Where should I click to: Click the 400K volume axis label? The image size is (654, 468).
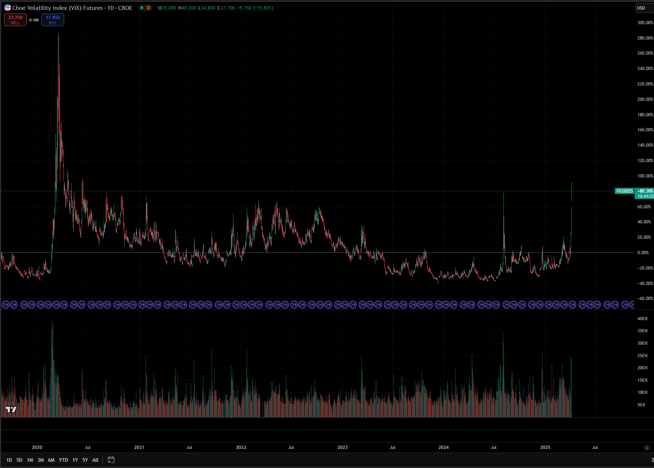(x=643, y=319)
